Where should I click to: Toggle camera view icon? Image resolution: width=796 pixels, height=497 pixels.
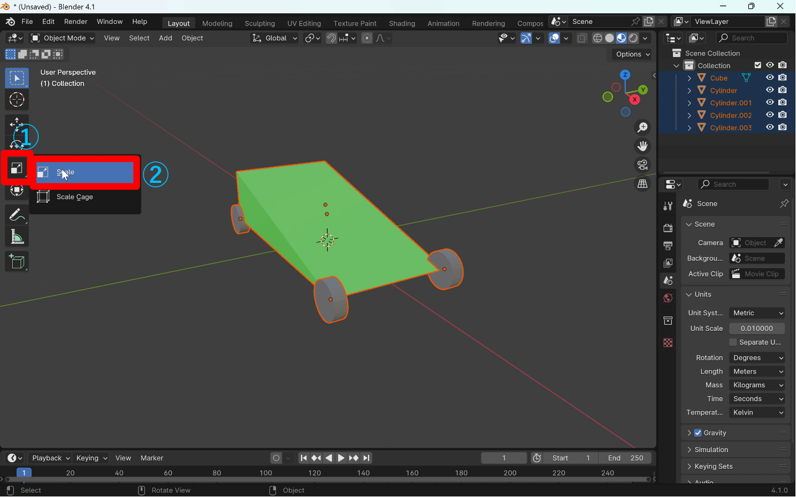click(642, 165)
